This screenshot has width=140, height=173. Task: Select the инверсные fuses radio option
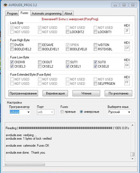click(81, 112)
